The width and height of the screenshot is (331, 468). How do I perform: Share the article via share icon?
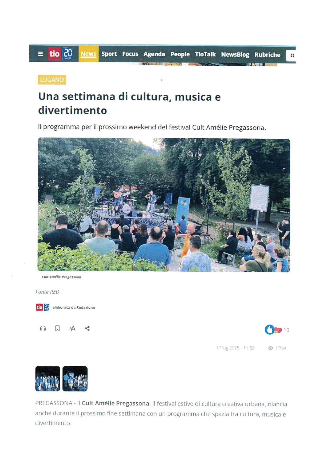pyautogui.click(x=87, y=328)
